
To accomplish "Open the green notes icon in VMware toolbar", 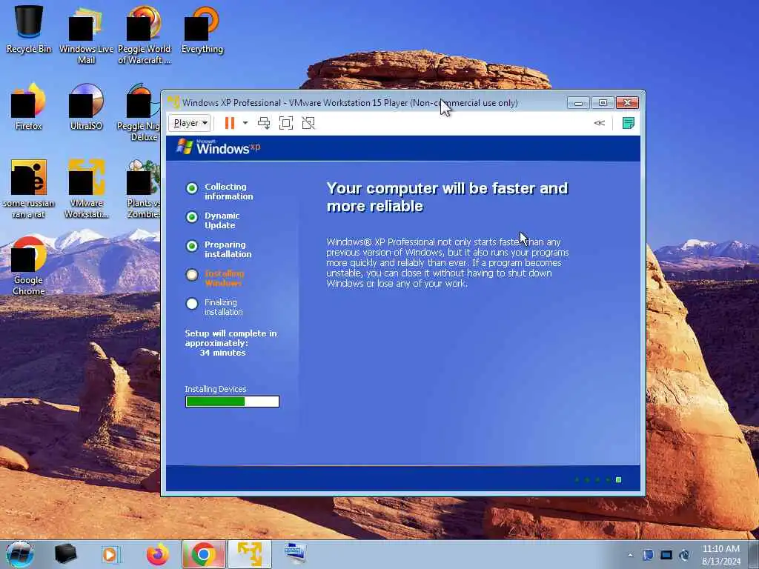I will coord(628,123).
